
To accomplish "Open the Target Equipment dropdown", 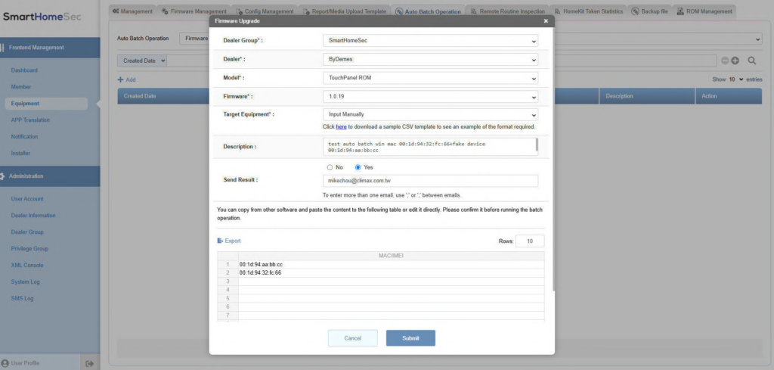I will [430, 114].
